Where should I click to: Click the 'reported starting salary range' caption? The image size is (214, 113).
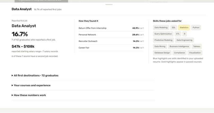coord(35,51)
